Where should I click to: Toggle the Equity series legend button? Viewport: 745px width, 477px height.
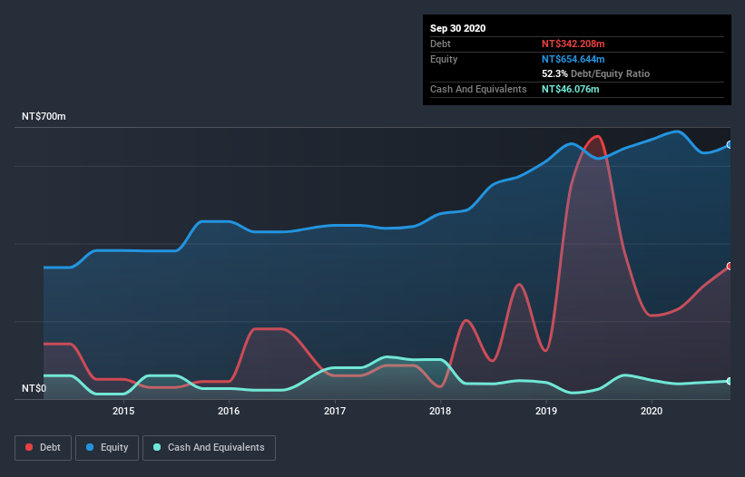click(107, 448)
